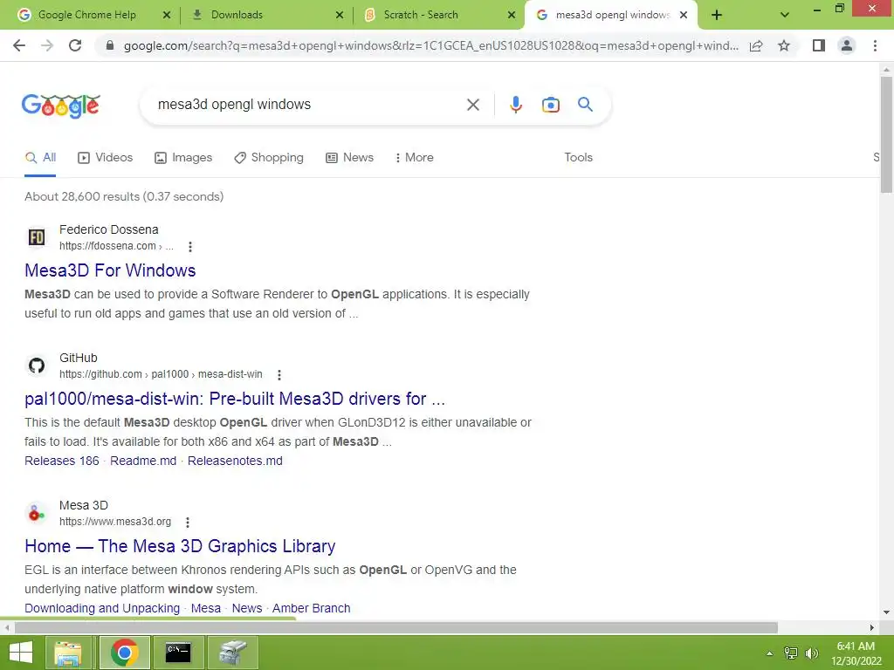Click the scroll-right arrow

[x=872, y=628]
